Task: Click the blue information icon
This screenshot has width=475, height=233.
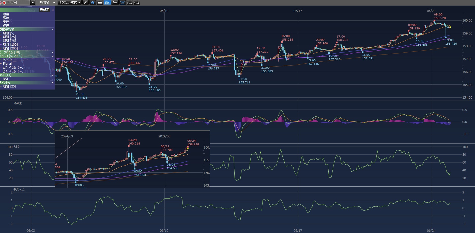Action: (93, 3)
